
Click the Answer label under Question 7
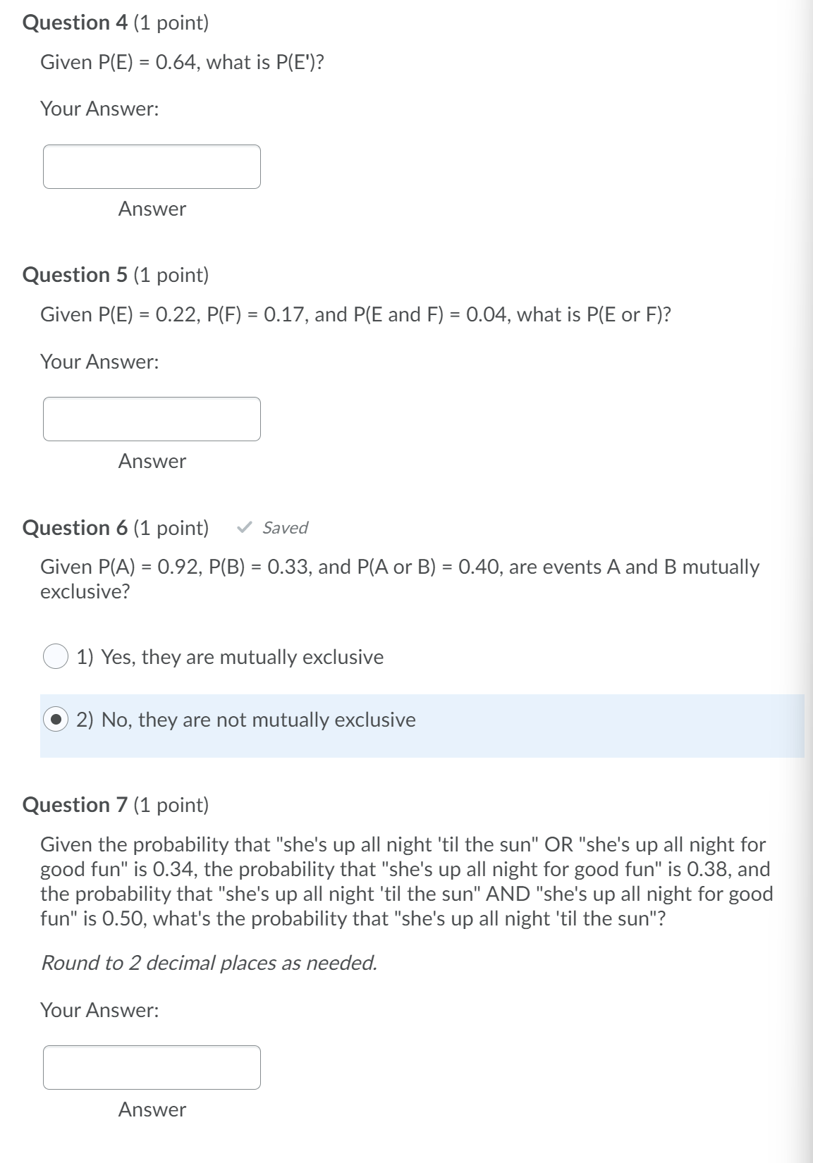click(152, 1109)
